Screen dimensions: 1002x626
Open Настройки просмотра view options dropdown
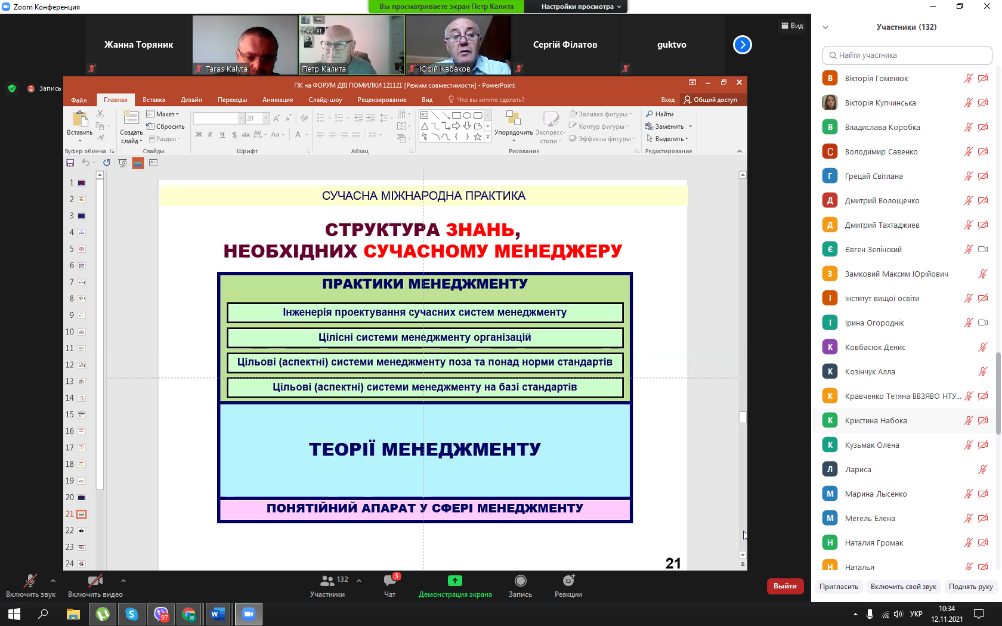coord(580,7)
